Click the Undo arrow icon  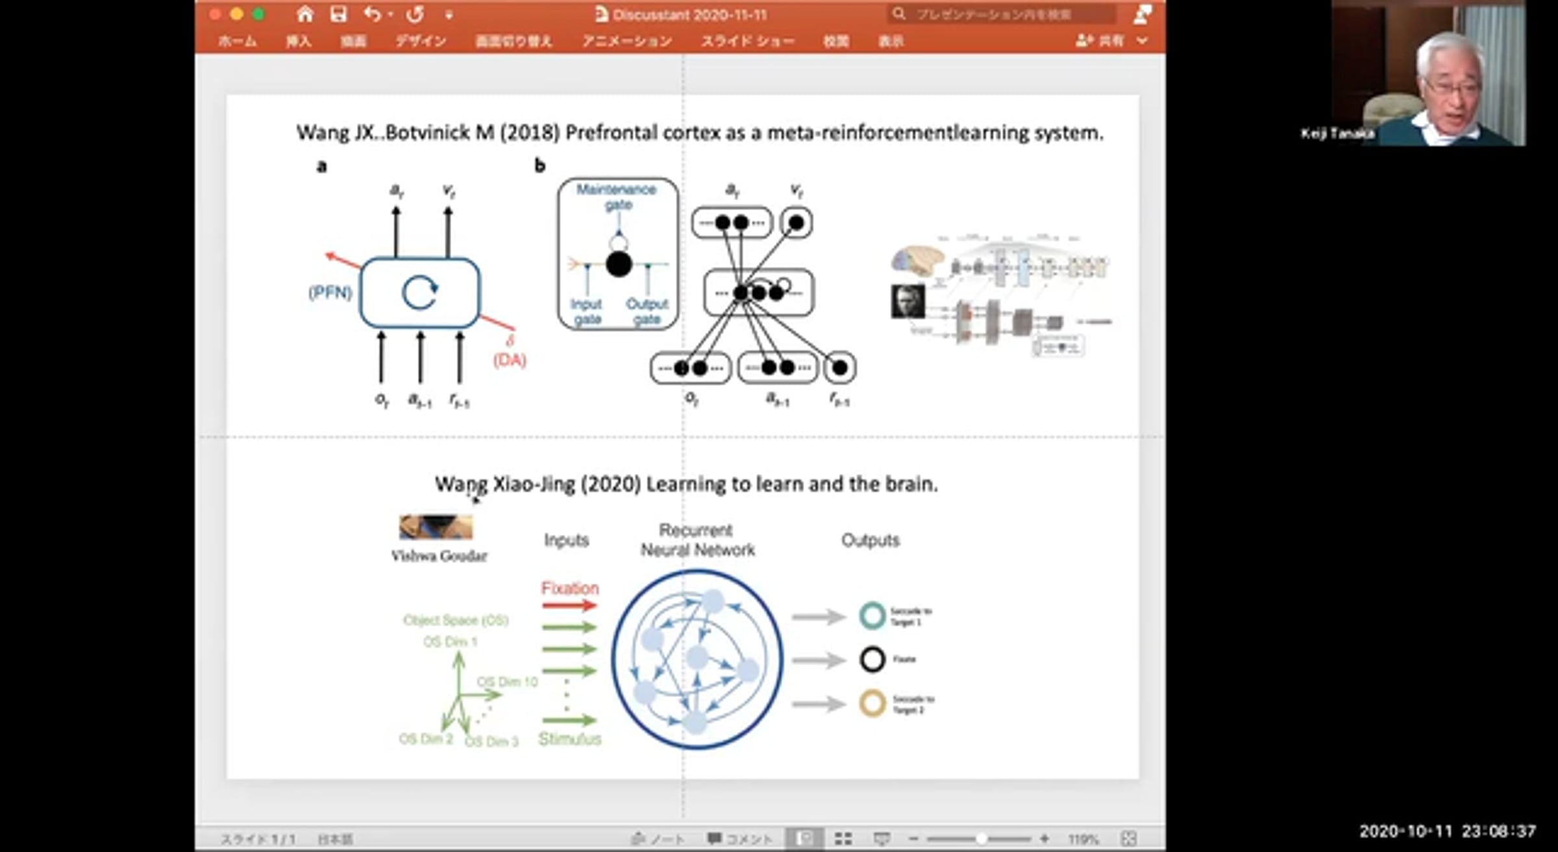point(373,14)
